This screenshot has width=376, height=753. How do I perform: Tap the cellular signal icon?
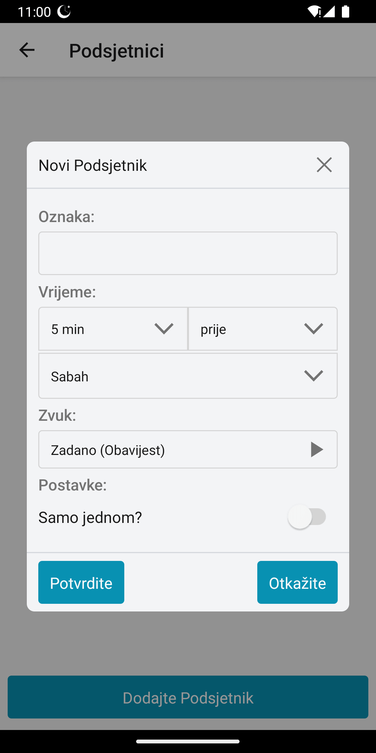pyautogui.click(x=329, y=12)
